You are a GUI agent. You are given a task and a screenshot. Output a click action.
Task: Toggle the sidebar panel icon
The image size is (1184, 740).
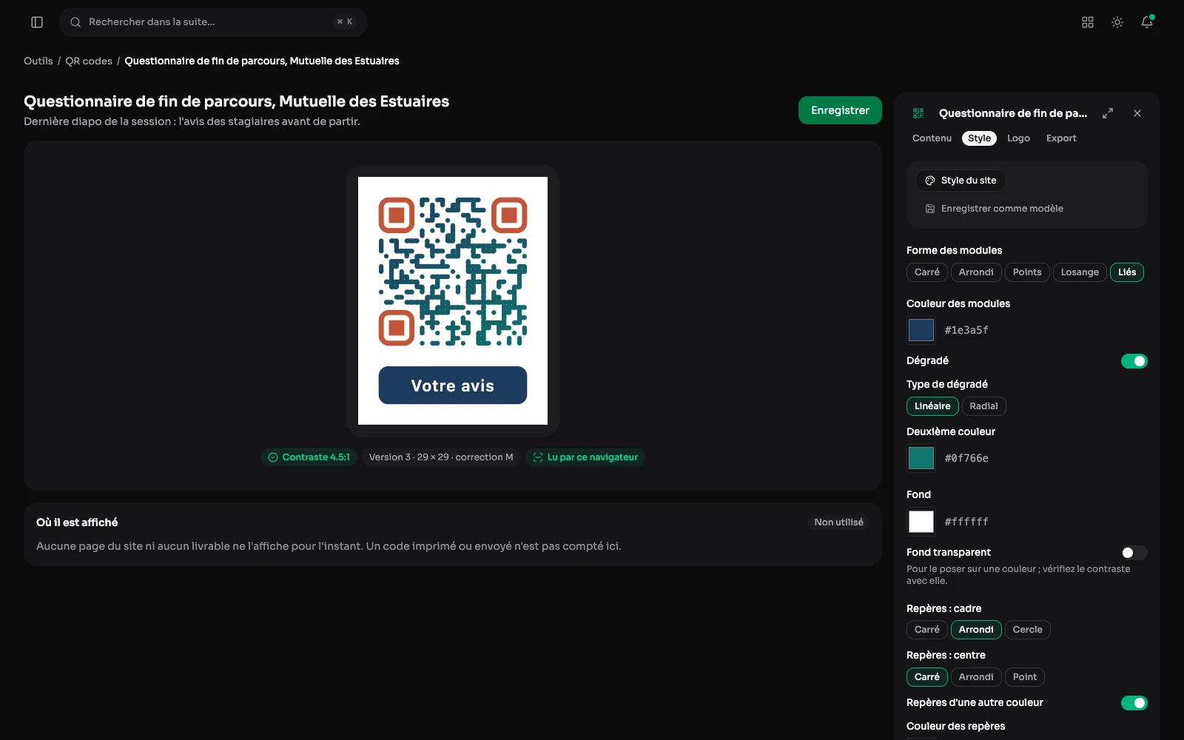[37, 22]
